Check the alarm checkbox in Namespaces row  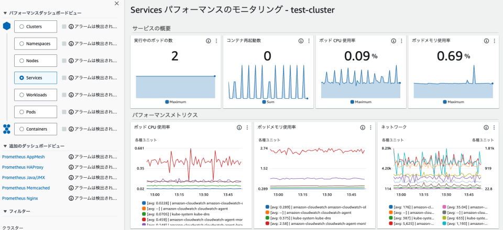click(x=64, y=43)
